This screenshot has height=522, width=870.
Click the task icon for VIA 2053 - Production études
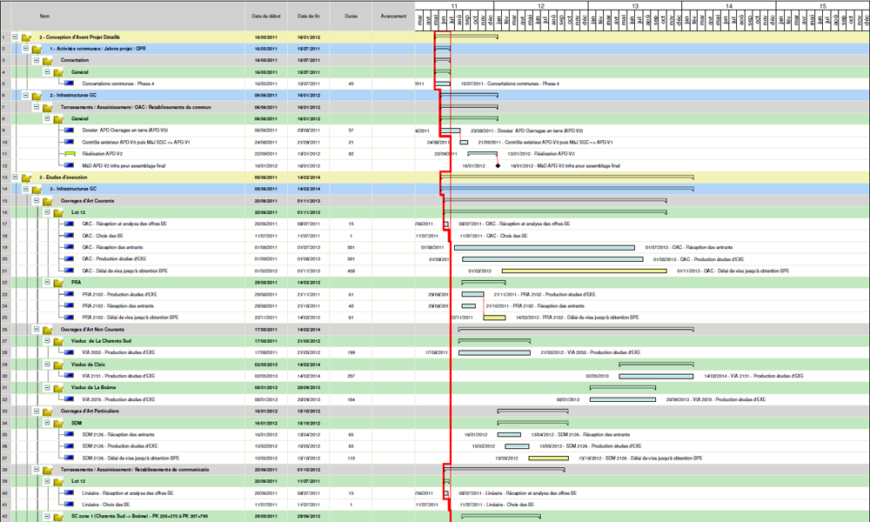click(x=70, y=352)
